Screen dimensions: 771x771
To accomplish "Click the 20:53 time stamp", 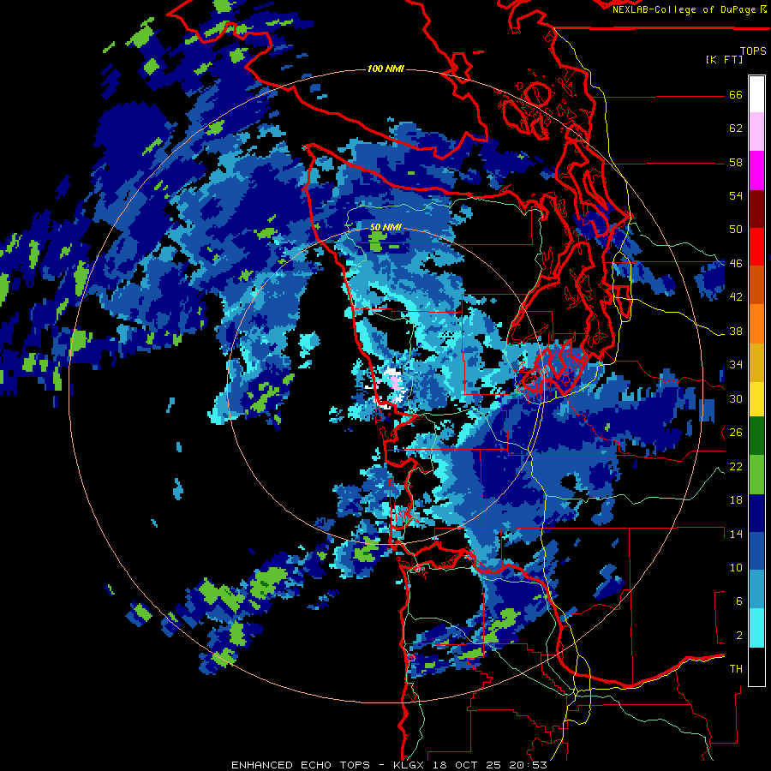I will (x=527, y=765).
